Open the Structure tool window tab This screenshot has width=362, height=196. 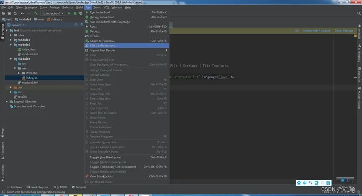click(3, 150)
